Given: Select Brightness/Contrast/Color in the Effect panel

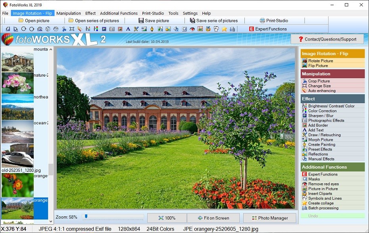Looking at the screenshot, I should coord(331,106).
